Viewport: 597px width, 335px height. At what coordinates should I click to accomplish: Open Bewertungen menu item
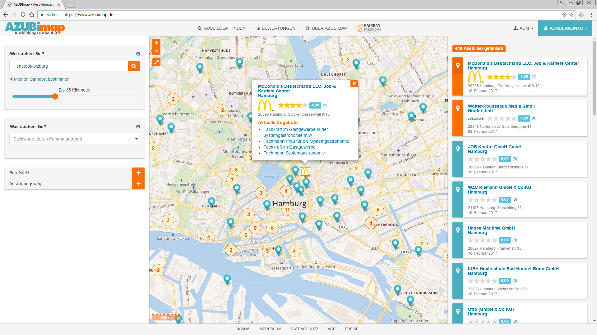275,28
